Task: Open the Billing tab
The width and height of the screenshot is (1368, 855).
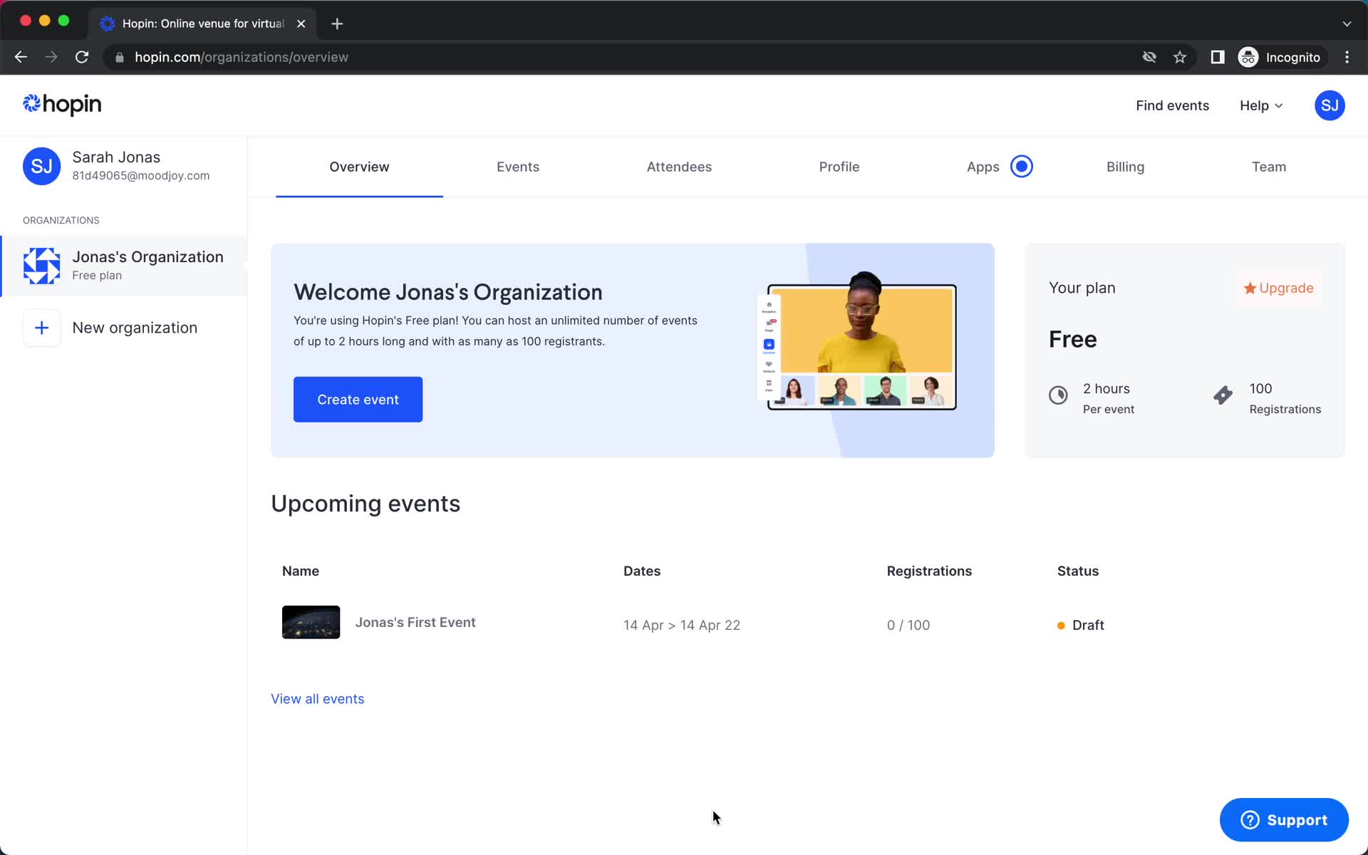Action: (x=1125, y=167)
